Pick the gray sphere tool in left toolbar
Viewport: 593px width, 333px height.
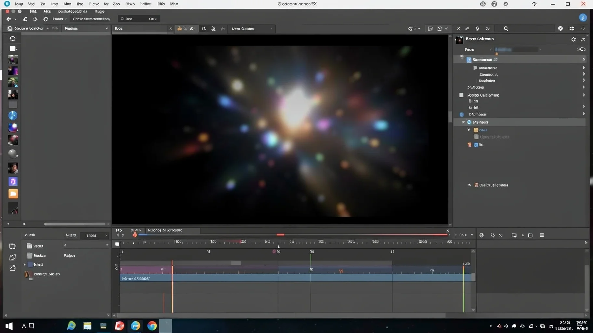click(13, 153)
